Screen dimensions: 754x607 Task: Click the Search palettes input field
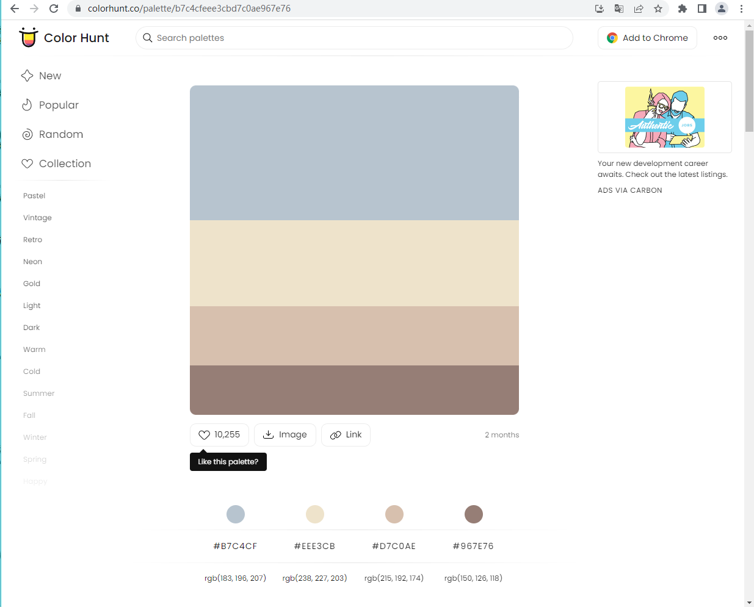coord(354,38)
